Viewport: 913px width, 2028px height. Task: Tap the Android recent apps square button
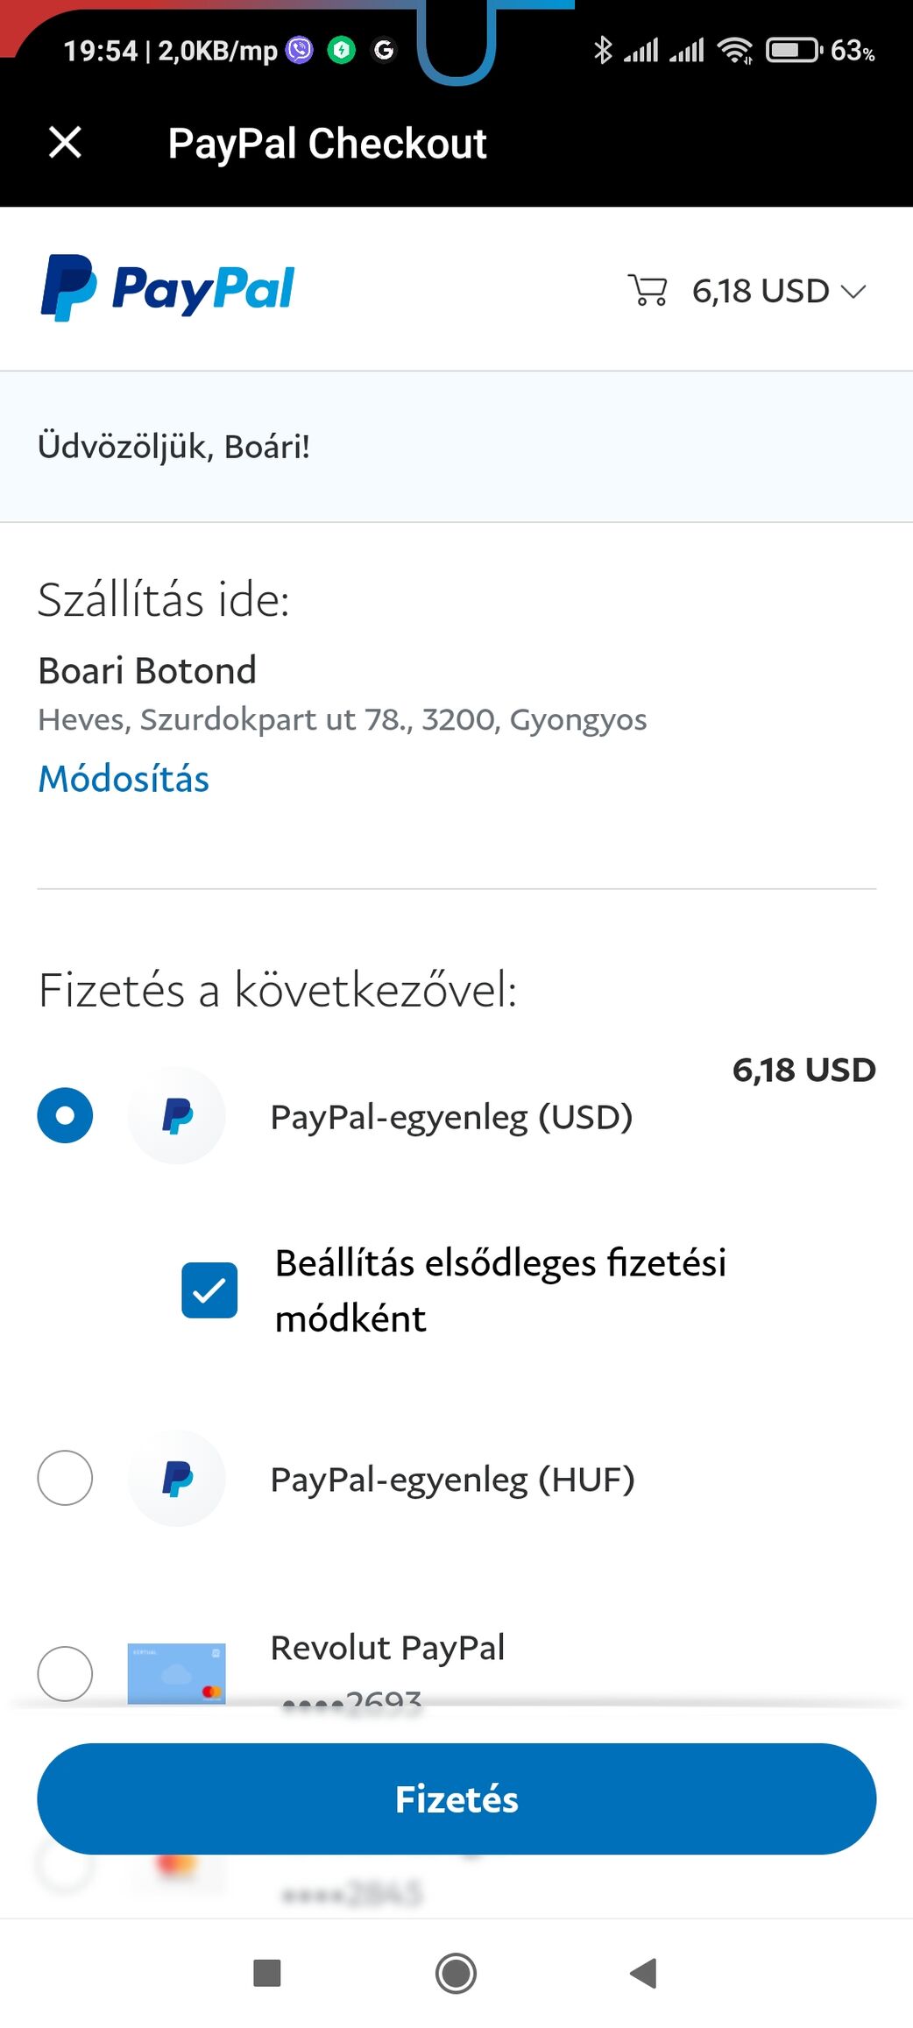click(266, 1974)
